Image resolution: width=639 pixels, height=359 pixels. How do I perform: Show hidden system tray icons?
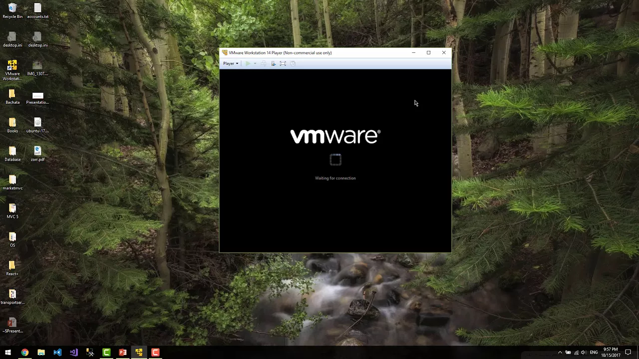[560, 353]
